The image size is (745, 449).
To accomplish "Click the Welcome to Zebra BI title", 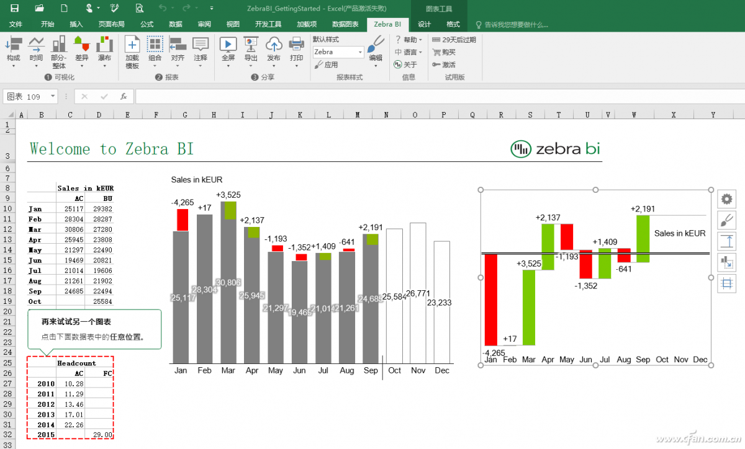I will [x=112, y=149].
